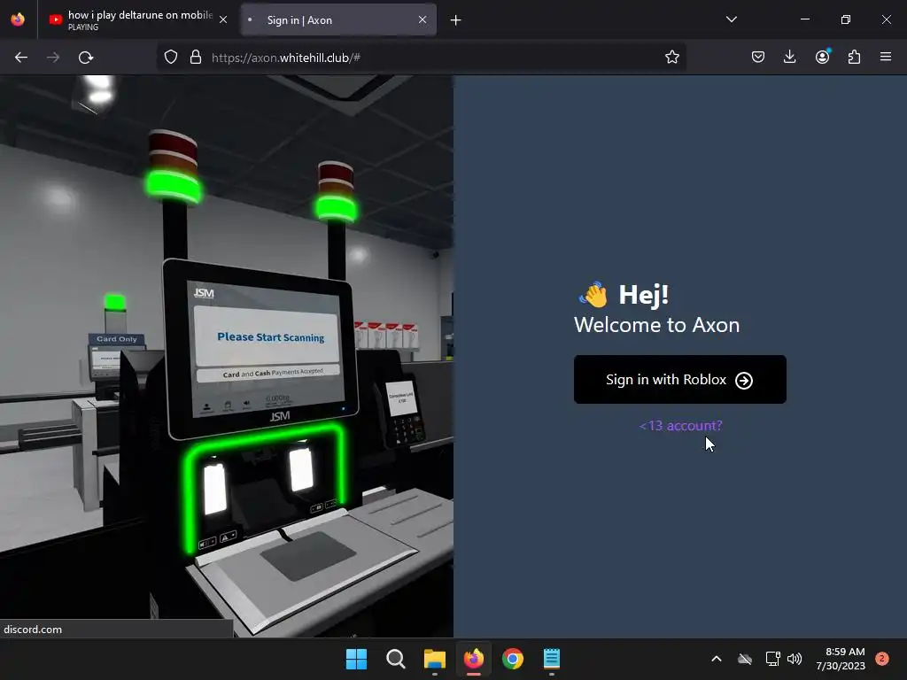This screenshot has height=680, width=907.
Task: Open the tracking protection shield
Action: click(171, 58)
